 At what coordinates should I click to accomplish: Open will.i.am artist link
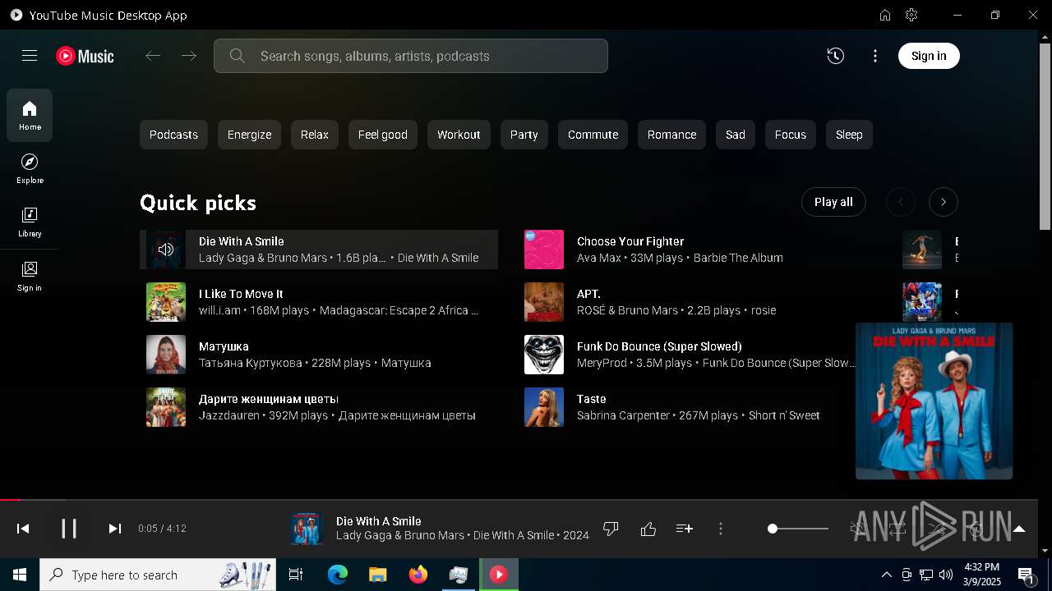(x=219, y=310)
